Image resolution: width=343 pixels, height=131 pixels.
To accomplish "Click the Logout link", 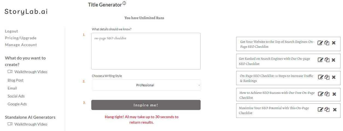I will pyautogui.click(x=11, y=31).
